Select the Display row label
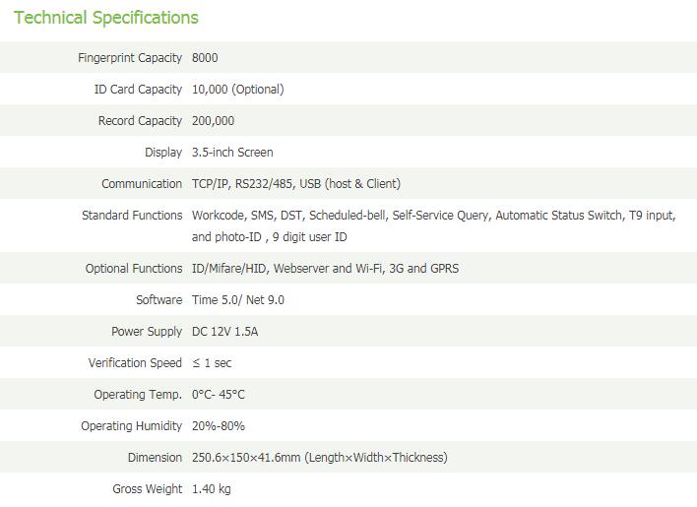This screenshot has height=507, width=697. pos(163,153)
